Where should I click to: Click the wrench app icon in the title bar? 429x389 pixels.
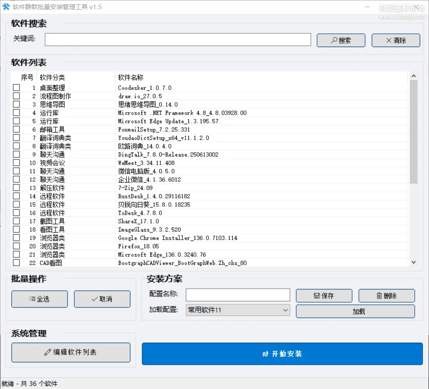click(x=7, y=7)
